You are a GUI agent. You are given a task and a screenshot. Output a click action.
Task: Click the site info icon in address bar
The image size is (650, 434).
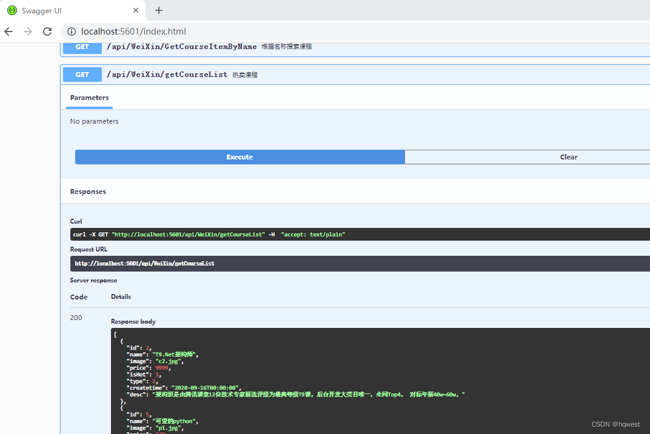click(72, 32)
